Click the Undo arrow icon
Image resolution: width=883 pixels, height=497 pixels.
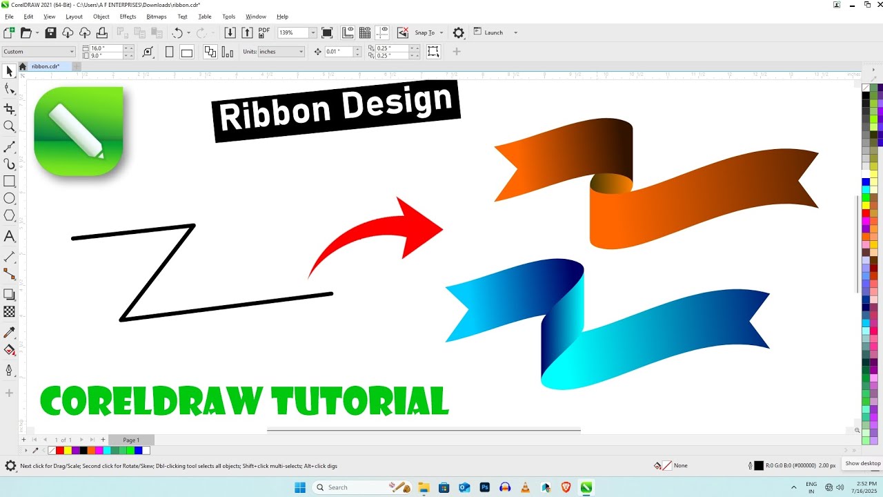[177, 32]
